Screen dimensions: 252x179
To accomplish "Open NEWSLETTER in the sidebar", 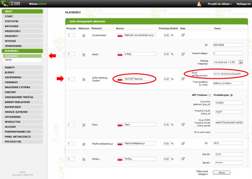I will pyautogui.click(x=22, y=122).
